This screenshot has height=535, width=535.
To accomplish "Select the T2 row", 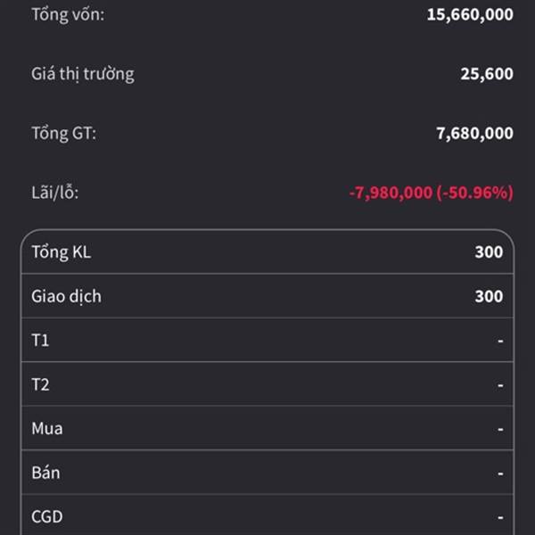I will click(x=267, y=384).
